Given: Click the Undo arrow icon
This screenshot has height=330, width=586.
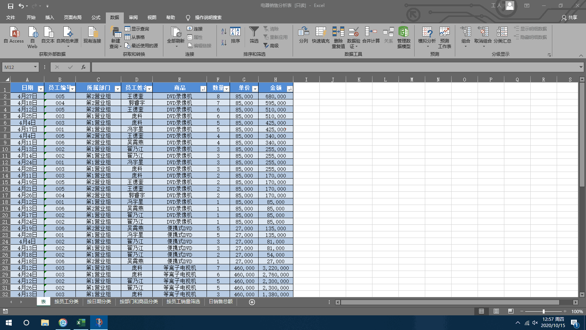Looking at the screenshot, I should (x=21, y=6).
